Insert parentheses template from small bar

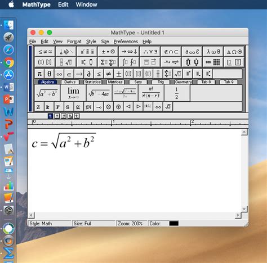click(x=128, y=74)
